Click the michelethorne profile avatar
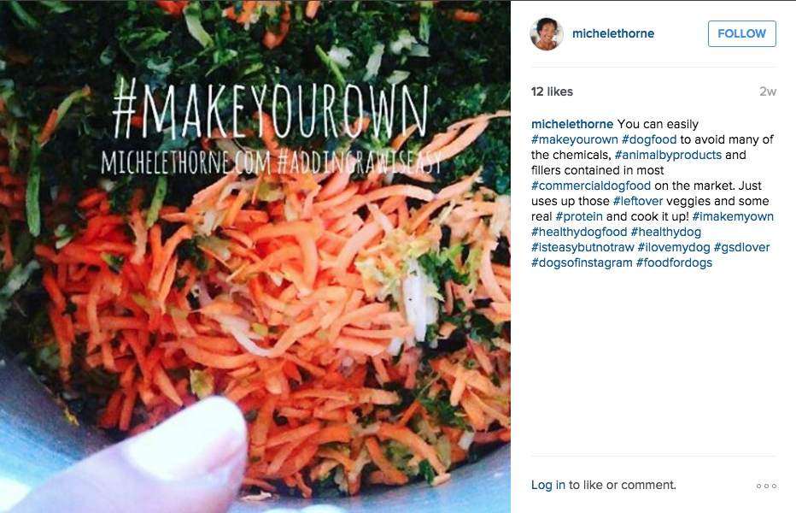The image size is (796, 513). (547, 33)
